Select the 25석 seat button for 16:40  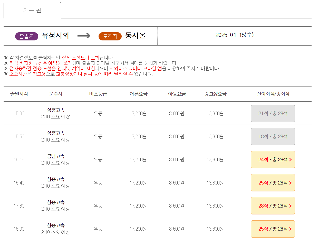(x=273, y=183)
